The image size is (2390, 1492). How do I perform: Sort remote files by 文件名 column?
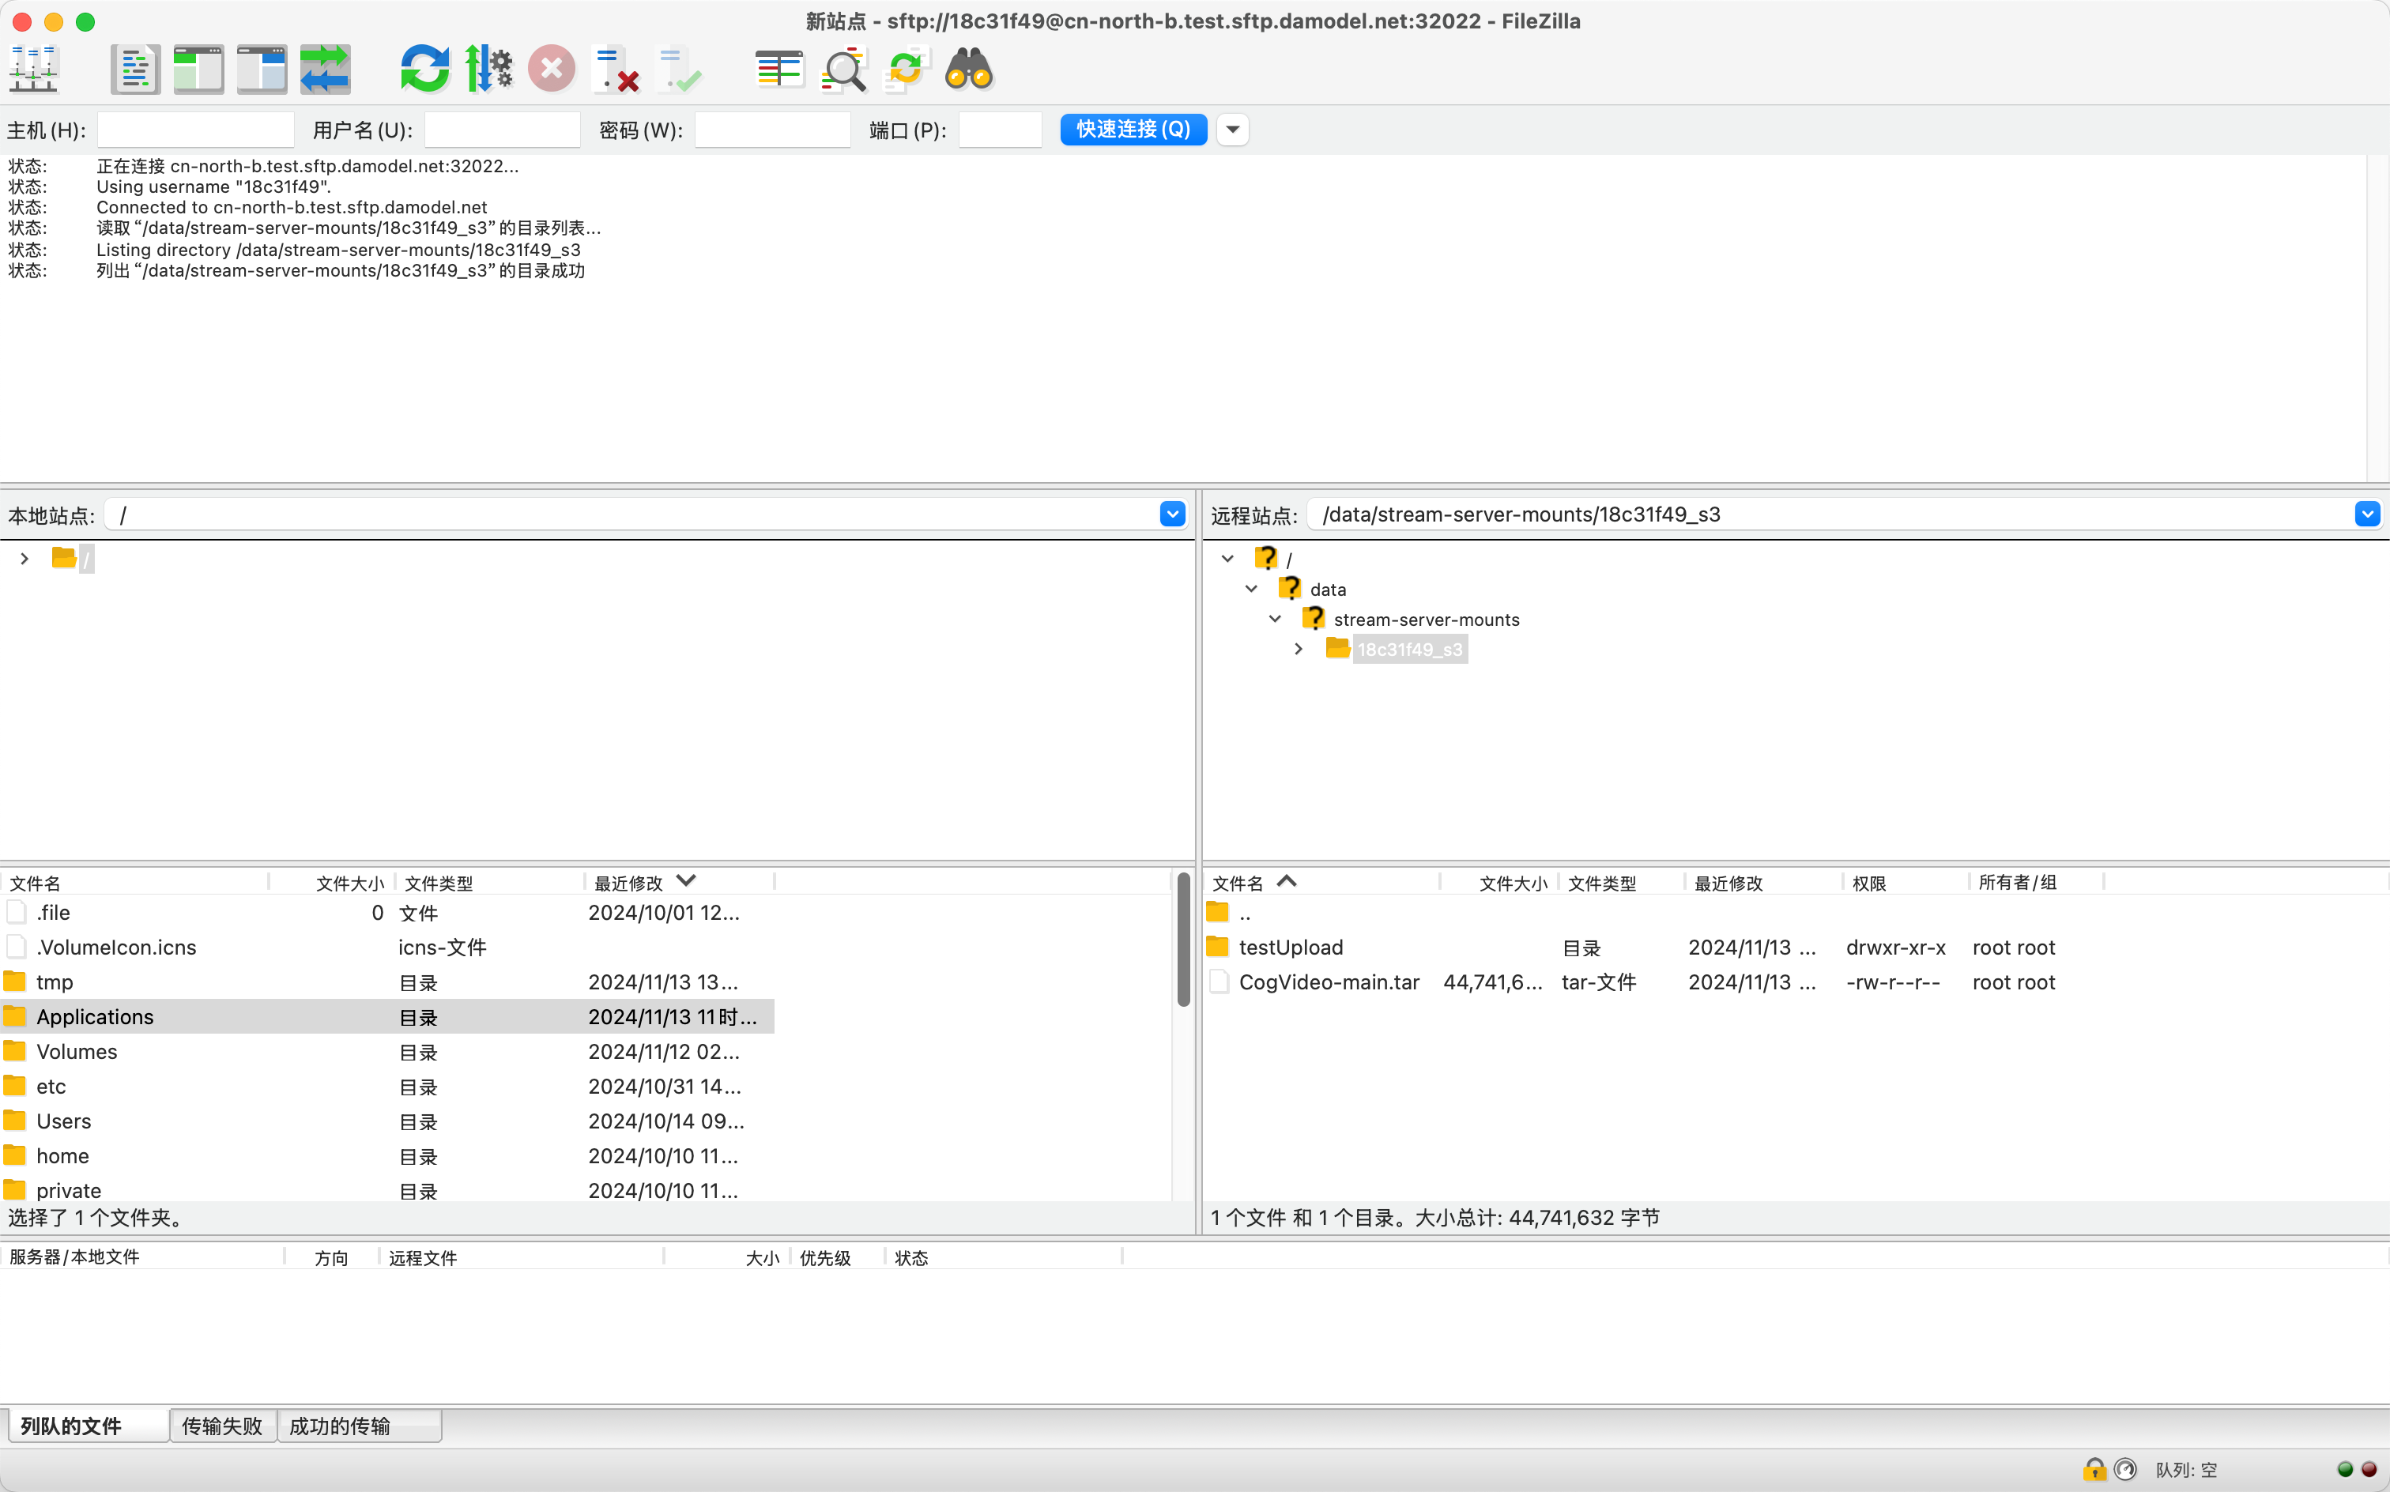coord(1321,884)
